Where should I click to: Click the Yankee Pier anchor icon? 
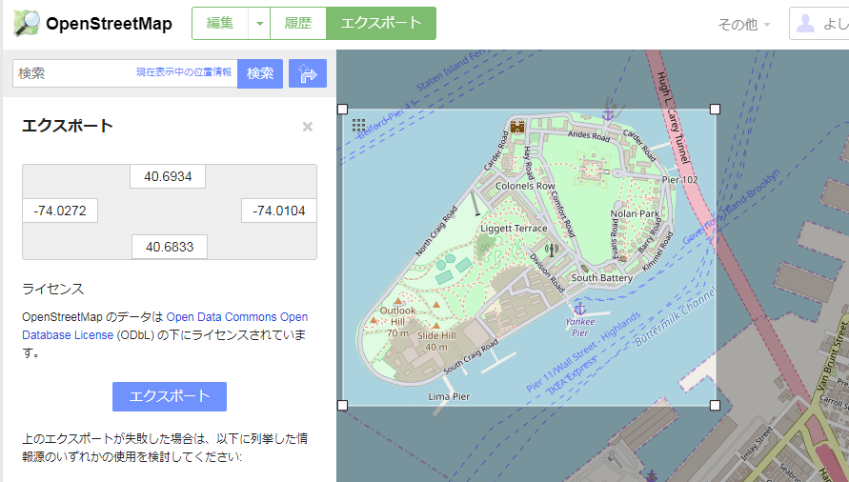pyautogui.click(x=580, y=309)
